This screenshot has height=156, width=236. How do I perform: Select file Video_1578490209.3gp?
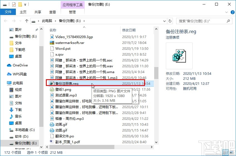click(x=74, y=37)
